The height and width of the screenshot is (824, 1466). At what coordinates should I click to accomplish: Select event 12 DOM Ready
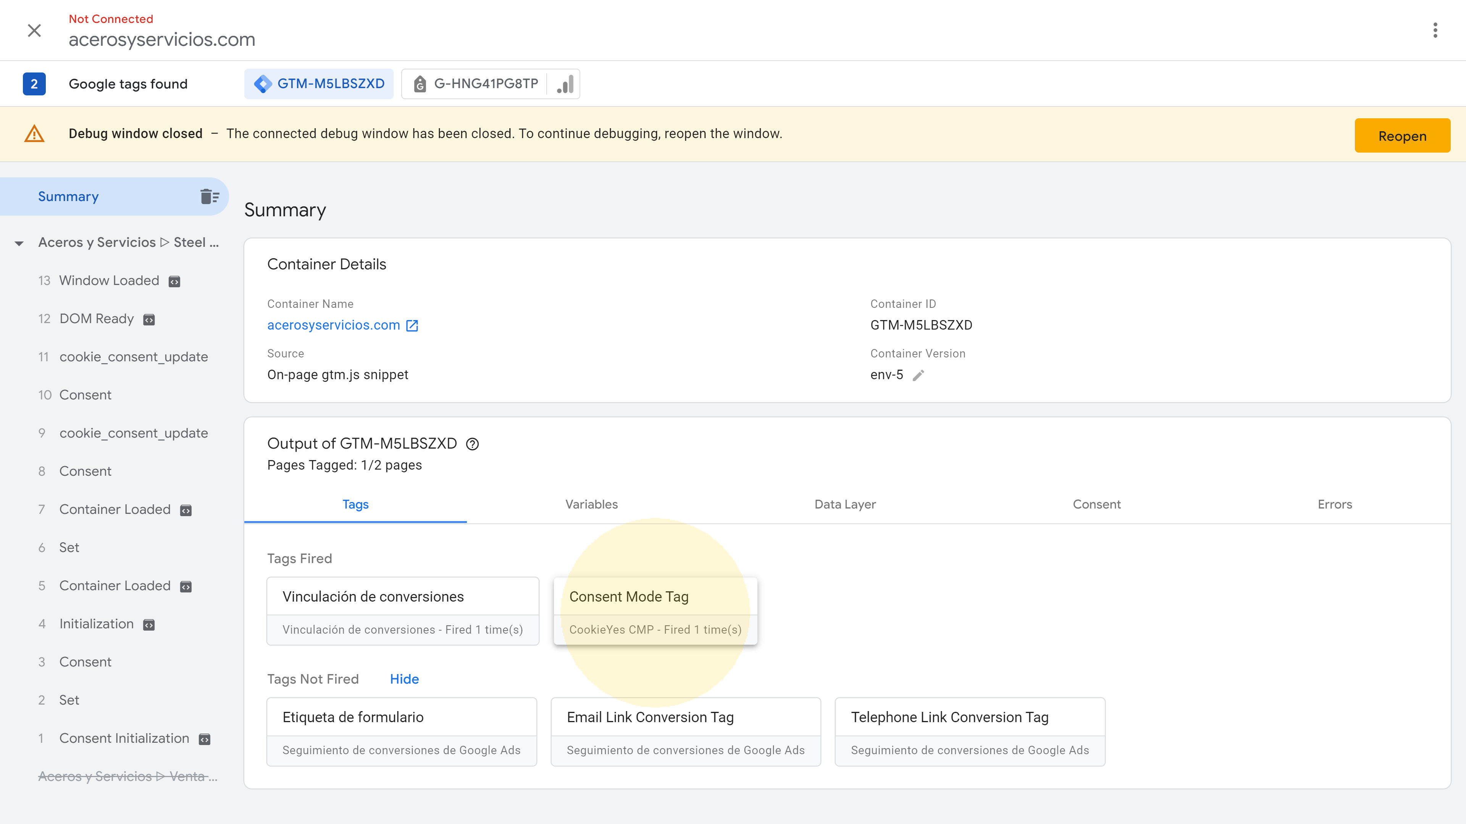[96, 319]
